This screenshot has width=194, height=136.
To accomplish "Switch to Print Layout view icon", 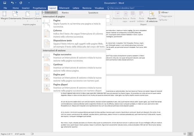I will pyautogui.click(x=190, y=134).
